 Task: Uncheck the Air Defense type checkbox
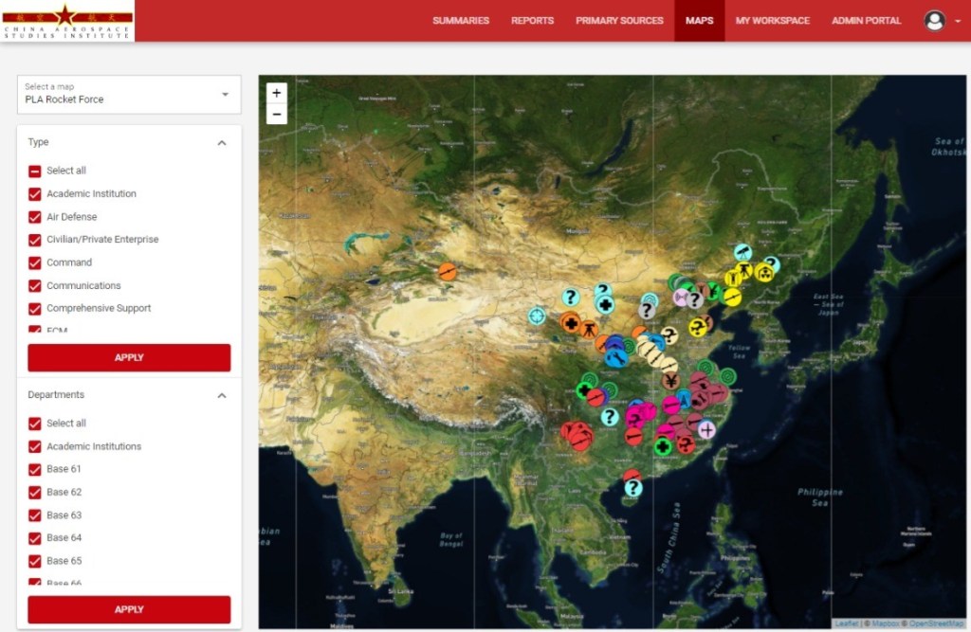click(x=35, y=217)
